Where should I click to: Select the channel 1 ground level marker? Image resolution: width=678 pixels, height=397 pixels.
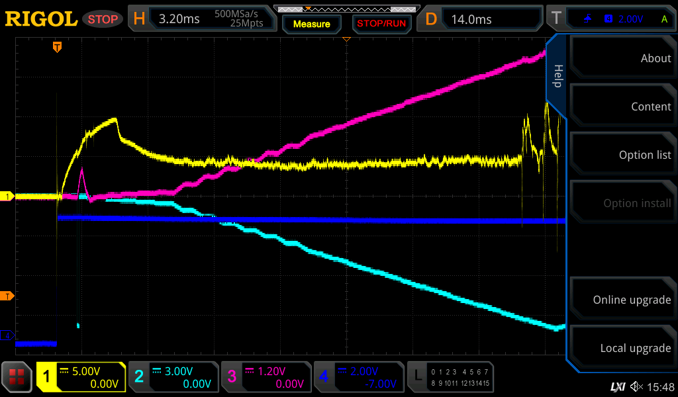[8, 197]
